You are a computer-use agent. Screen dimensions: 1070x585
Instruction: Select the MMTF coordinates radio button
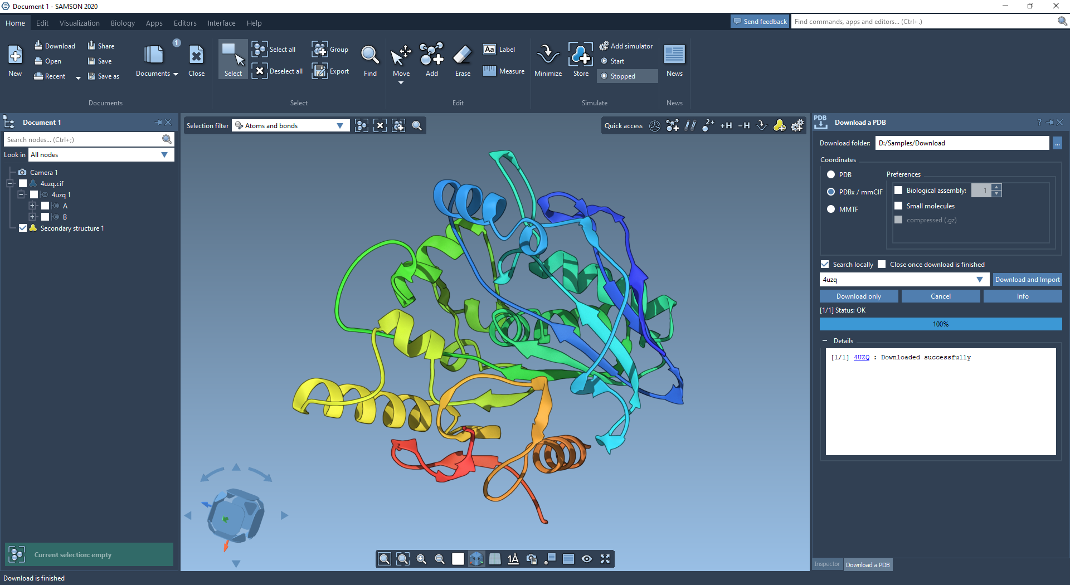click(831, 209)
